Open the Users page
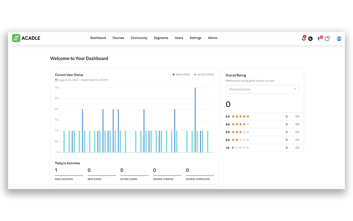 tap(179, 38)
